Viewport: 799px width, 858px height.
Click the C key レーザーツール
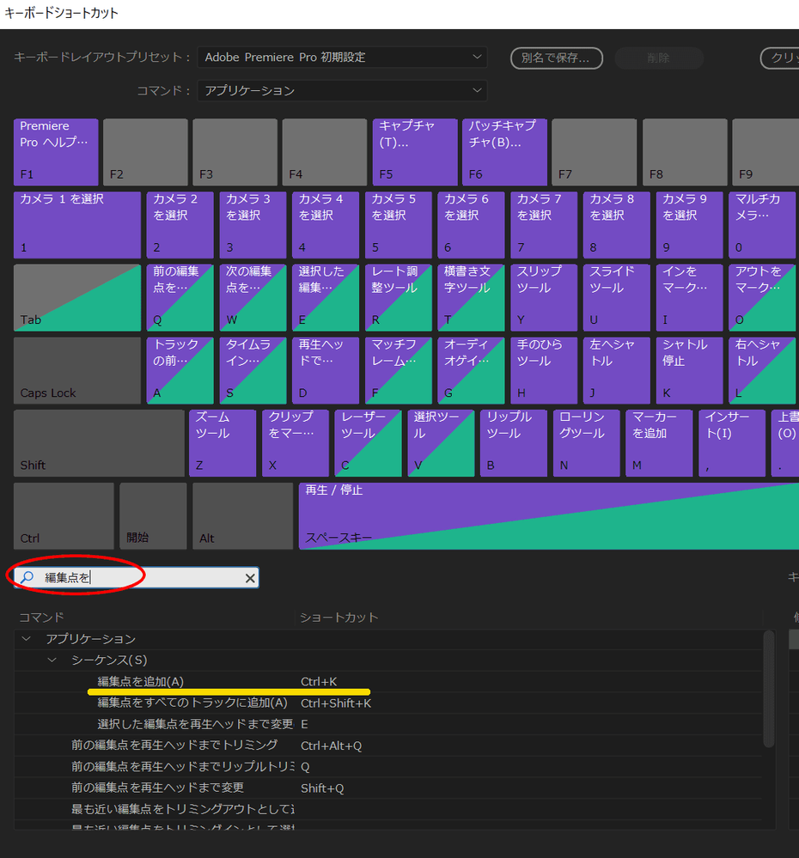pos(369,443)
